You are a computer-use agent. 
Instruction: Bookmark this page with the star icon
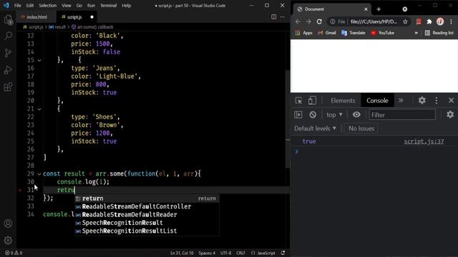[405, 21]
